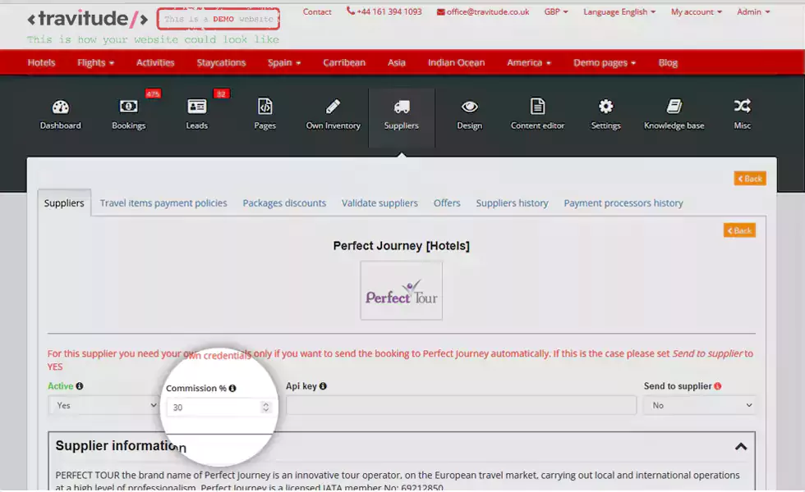Switch to the Offers tab
The height and width of the screenshot is (492, 805).
point(447,203)
